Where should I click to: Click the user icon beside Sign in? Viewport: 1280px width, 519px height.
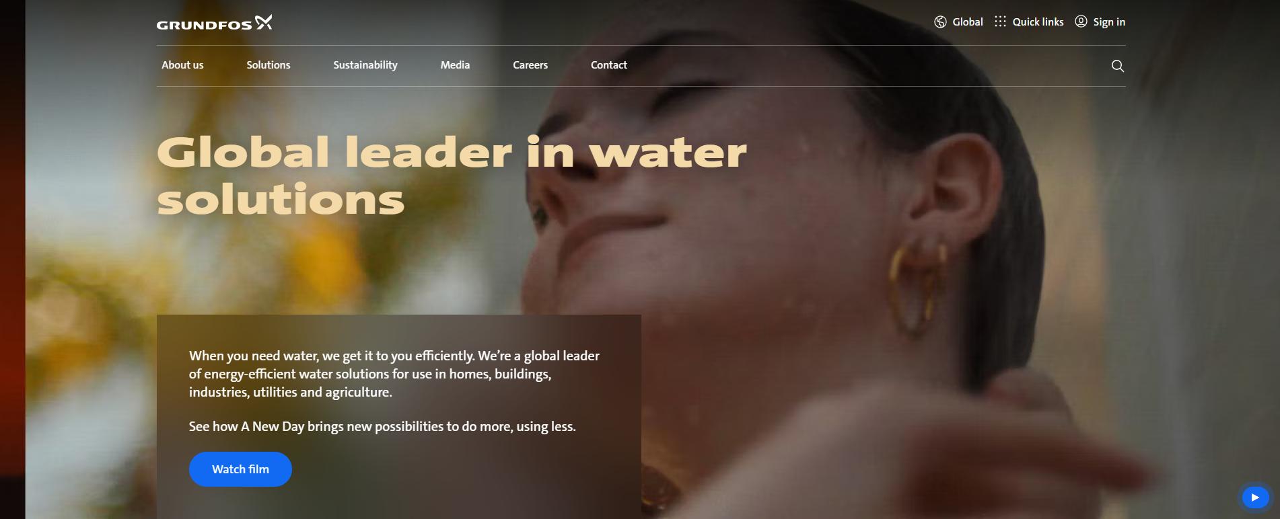pyautogui.click(x=1081, y=22)
